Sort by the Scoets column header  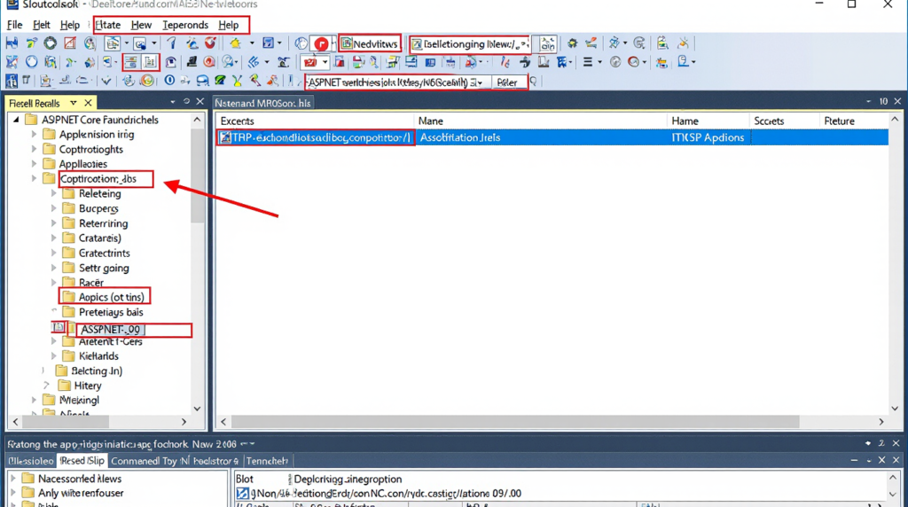click(769, 121)
